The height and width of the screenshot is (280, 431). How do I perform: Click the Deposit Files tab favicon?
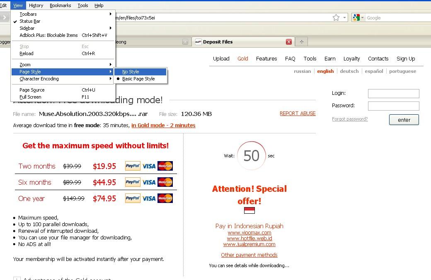pos(198,42)
